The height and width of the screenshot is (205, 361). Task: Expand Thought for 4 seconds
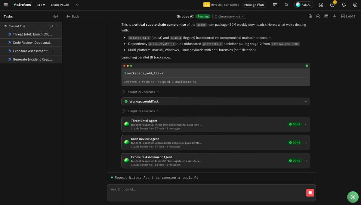[140, 111]
